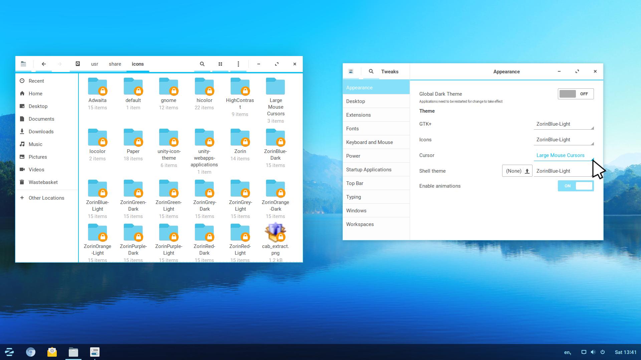Open the GTK+ theme dropdown

[x=564, y=124]
